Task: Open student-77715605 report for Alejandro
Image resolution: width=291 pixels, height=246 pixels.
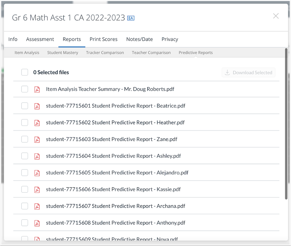Action: click(117, 173)
